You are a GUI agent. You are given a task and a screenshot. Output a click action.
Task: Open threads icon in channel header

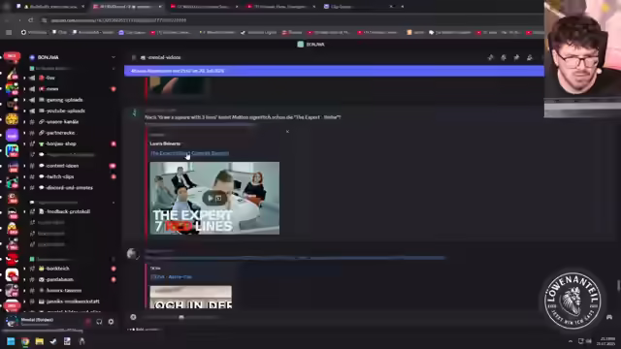[490, 58]
